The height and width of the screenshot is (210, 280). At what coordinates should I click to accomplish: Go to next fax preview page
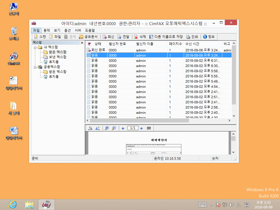[141, 128]
